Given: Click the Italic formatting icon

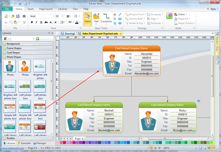Looking at the screenshot, I should pos(36,22).
